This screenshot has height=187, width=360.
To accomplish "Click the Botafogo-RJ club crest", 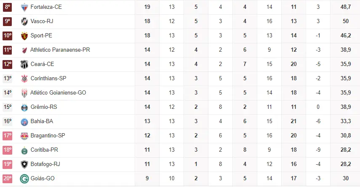I will (24, 164).
